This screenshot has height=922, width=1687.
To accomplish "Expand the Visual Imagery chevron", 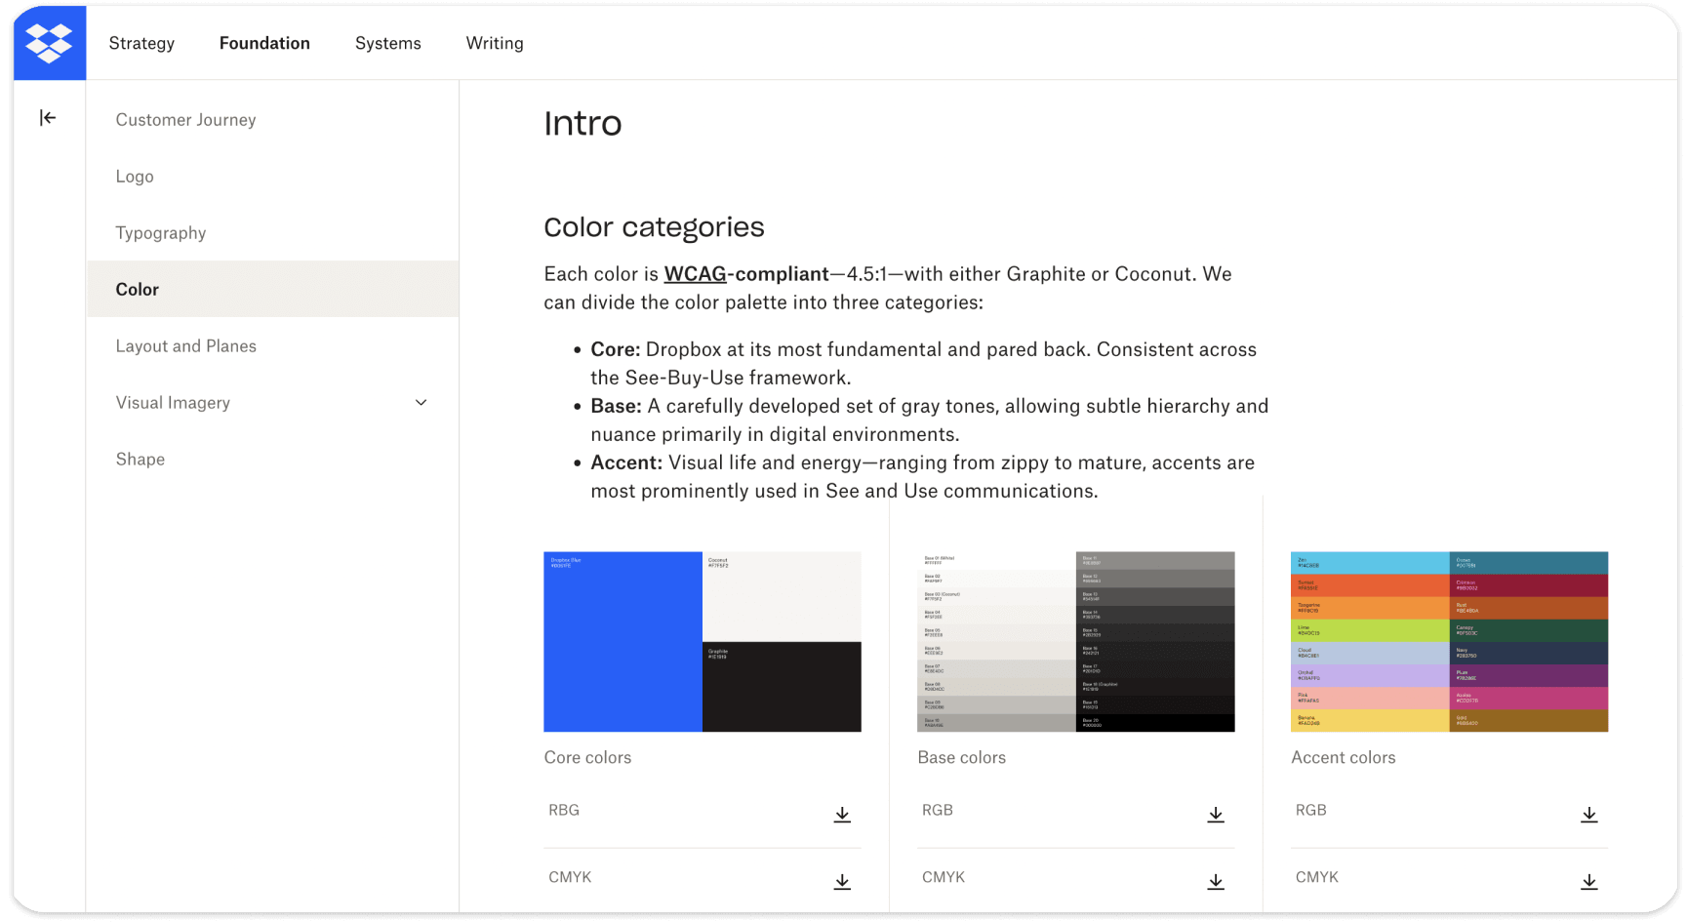I will (422, 403).
